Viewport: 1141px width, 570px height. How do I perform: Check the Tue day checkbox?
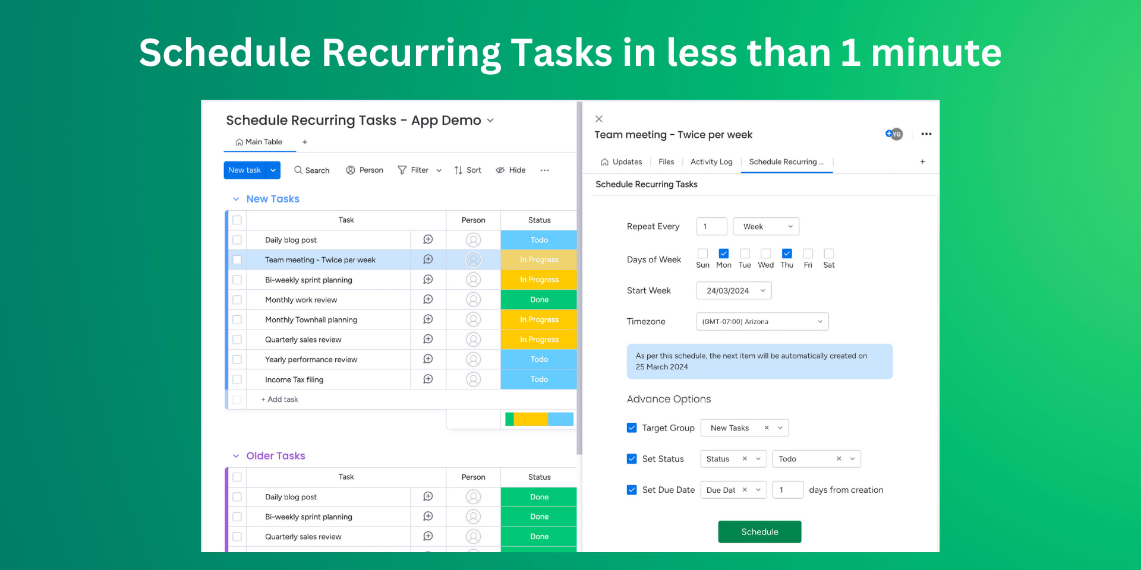tap(745, 254)
